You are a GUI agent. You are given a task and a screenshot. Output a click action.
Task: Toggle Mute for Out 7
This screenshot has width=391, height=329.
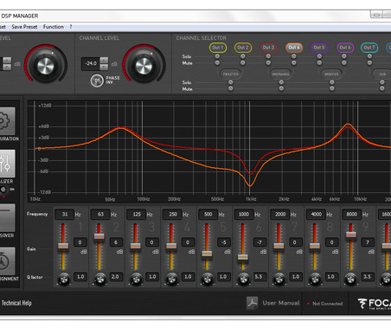coord(369,62)
